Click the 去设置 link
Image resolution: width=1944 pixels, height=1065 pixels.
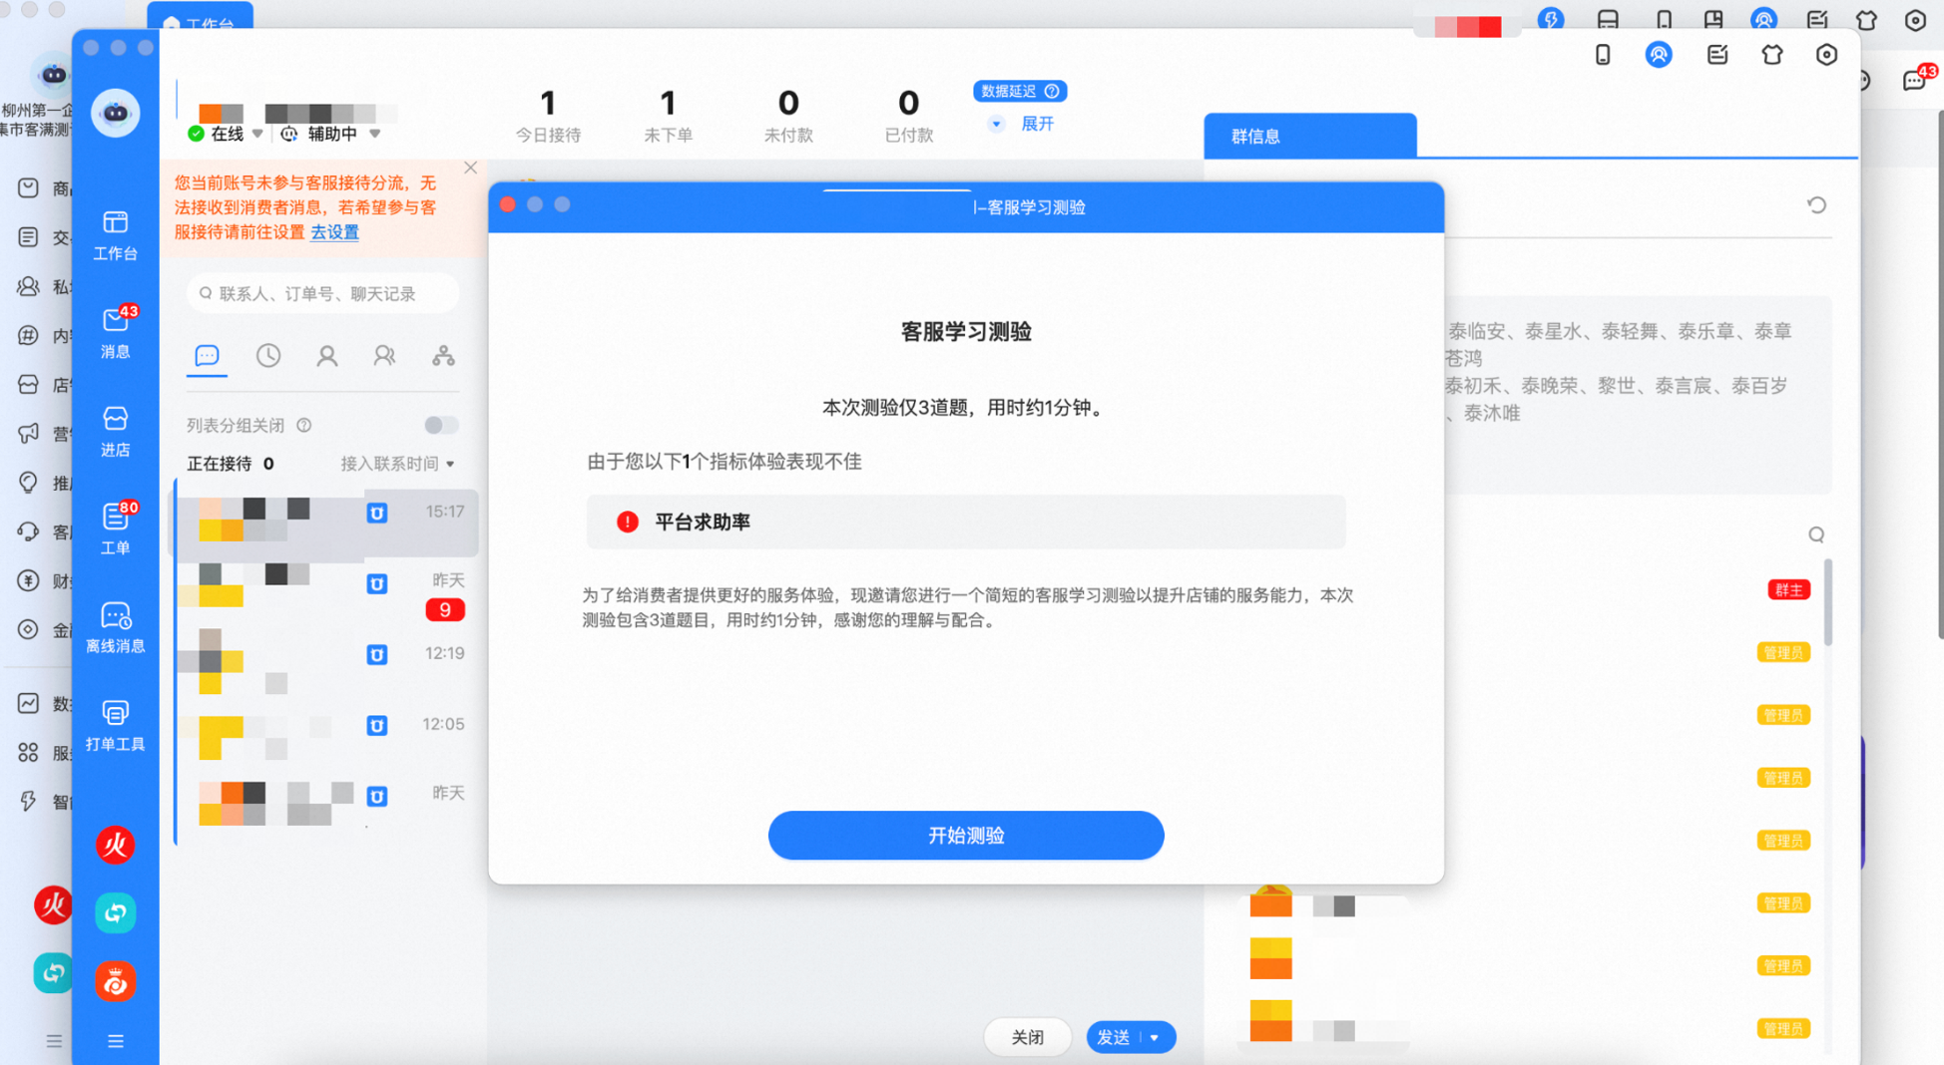pos(334,231)
